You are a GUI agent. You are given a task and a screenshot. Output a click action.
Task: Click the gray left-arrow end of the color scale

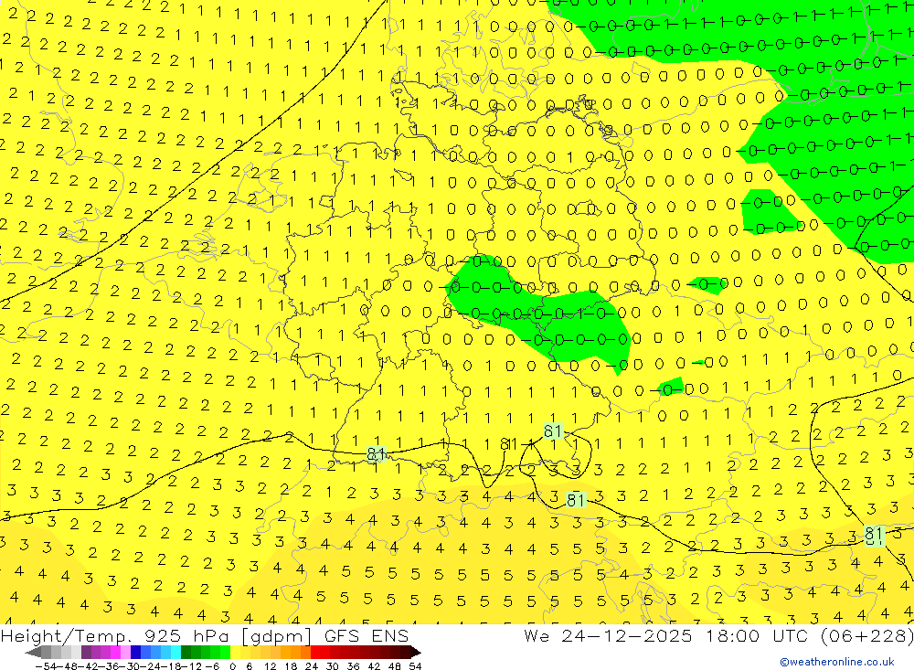pos(33,652)
